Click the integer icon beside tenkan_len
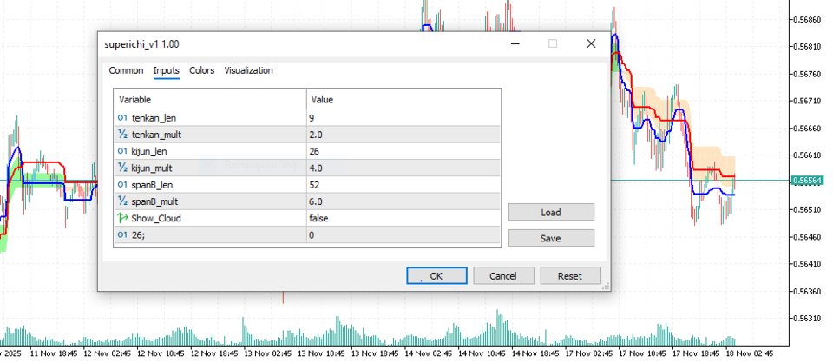This screenshot has height=363, width=833. tap(122, 118)
